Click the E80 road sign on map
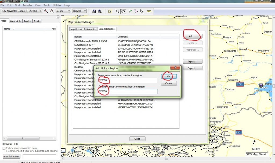 (x=238, y=132)
